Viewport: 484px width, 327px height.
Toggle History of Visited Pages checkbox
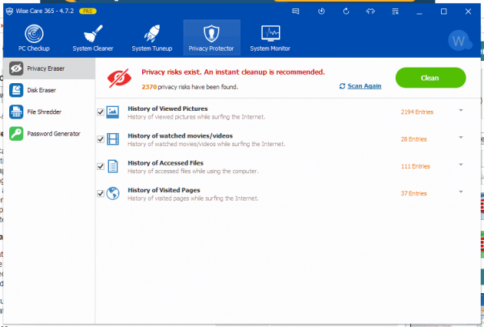[x=101, y=193]
